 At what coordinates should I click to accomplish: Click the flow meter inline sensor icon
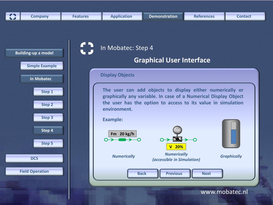click(x=122, y=140)
